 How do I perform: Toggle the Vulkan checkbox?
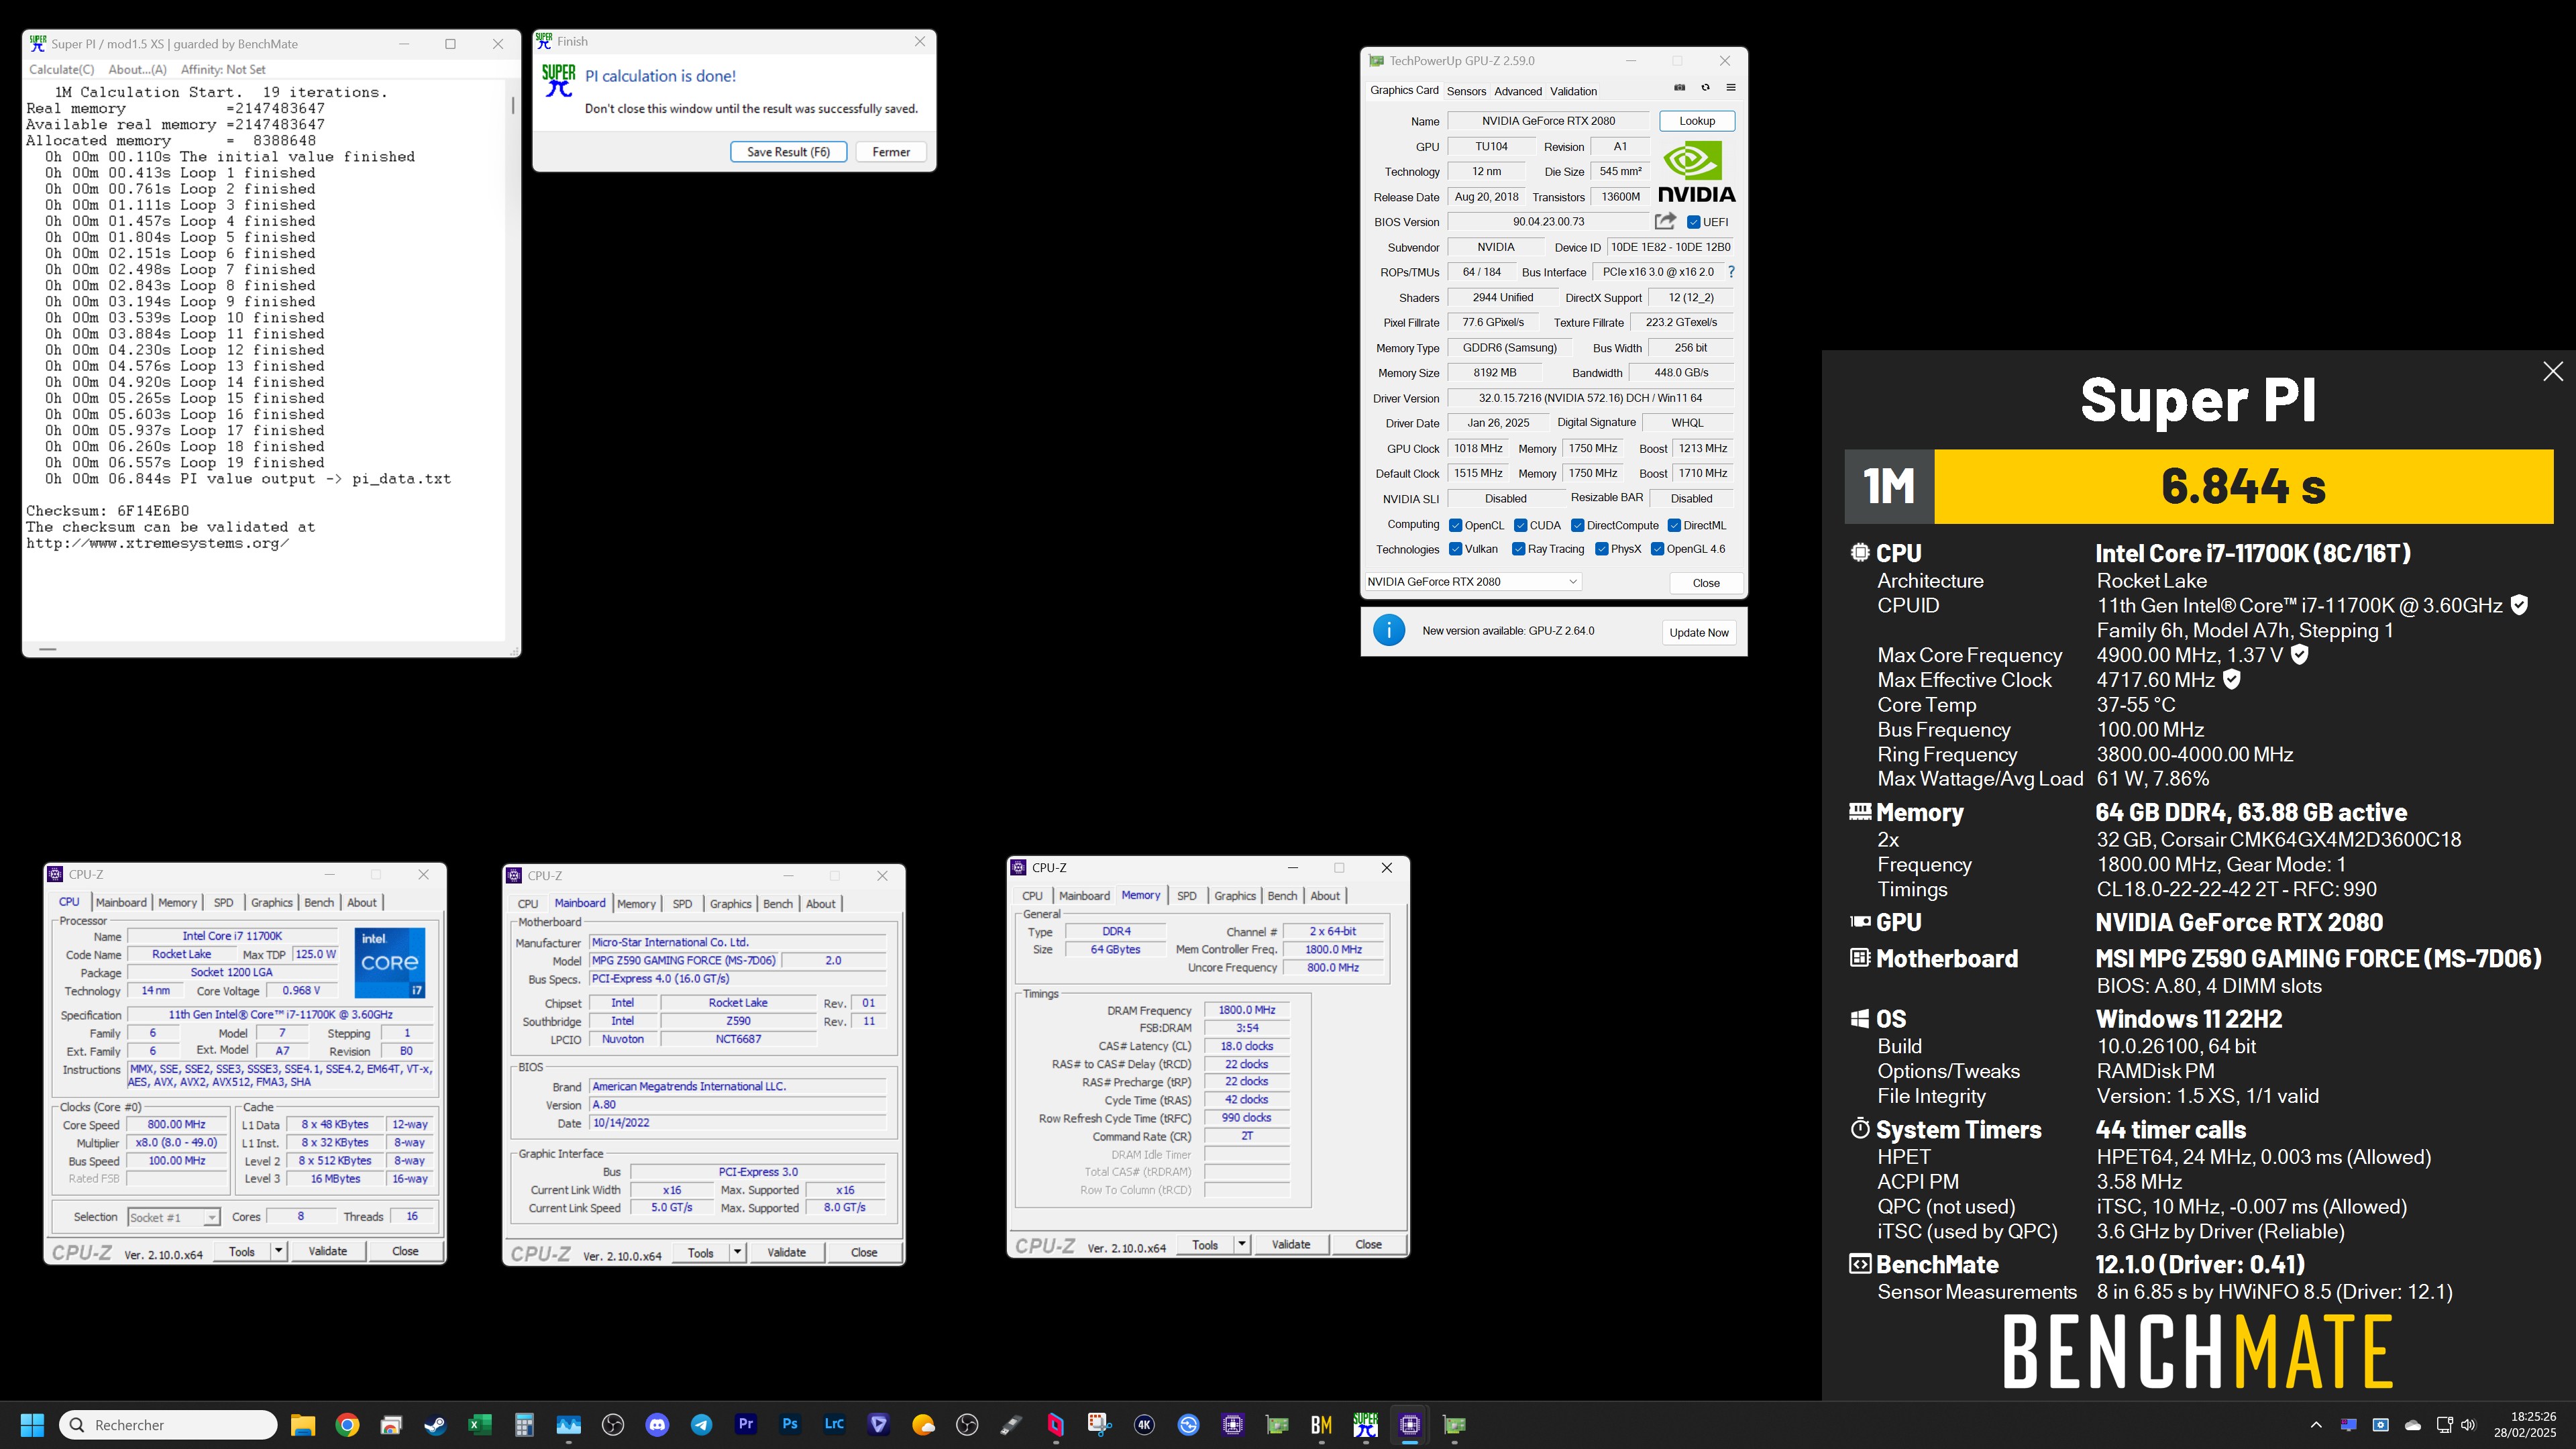click(1455, 549)
